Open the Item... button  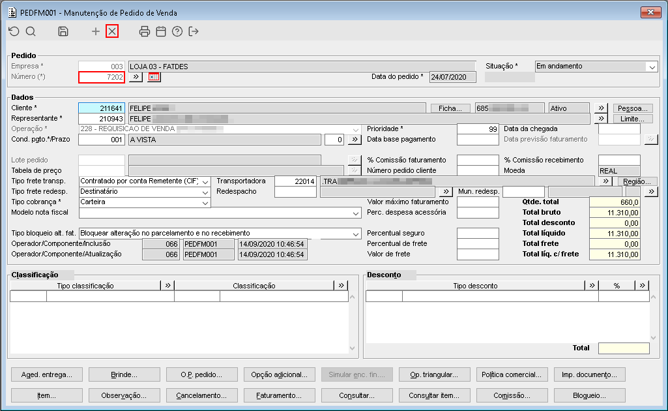tap(47, 395)
